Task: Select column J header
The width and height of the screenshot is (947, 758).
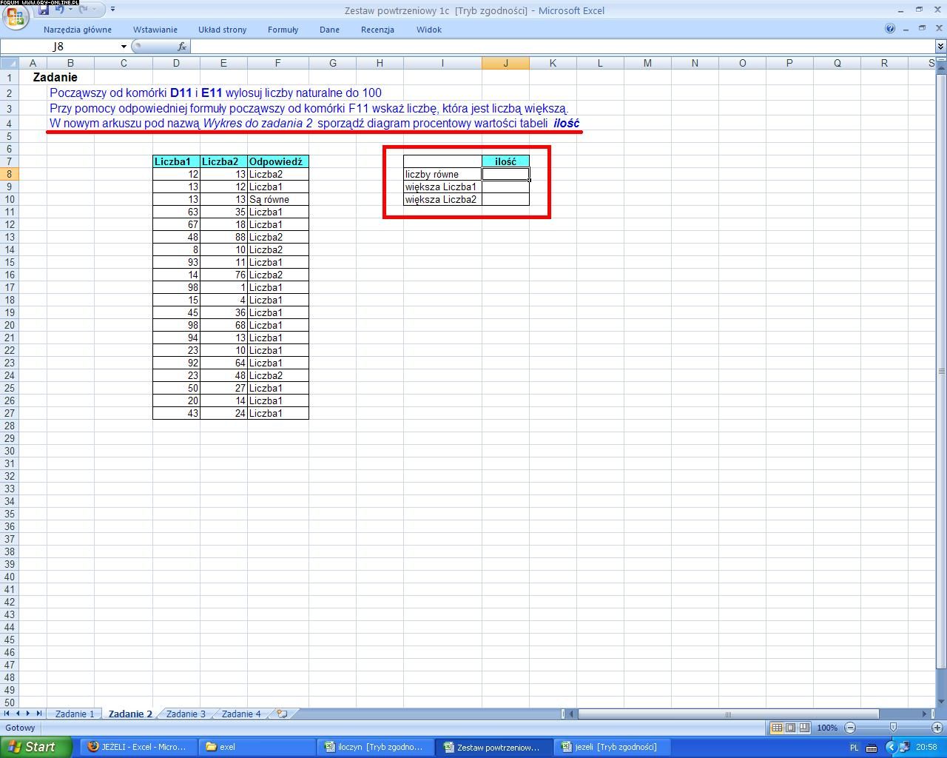Action: coord(505,63)
